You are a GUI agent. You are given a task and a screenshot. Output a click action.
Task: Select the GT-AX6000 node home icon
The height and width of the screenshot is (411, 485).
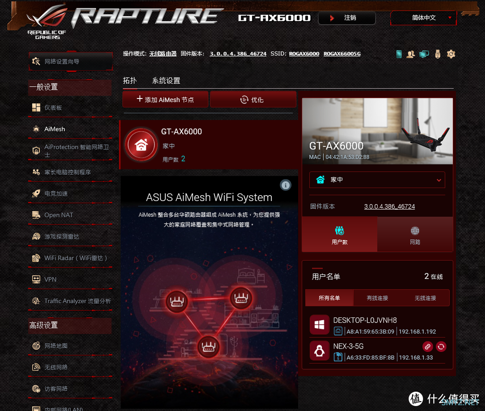[141, 145]
